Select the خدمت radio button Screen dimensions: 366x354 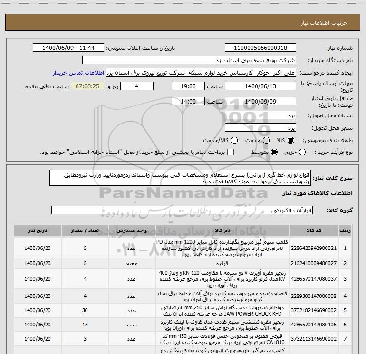point(266,140)
